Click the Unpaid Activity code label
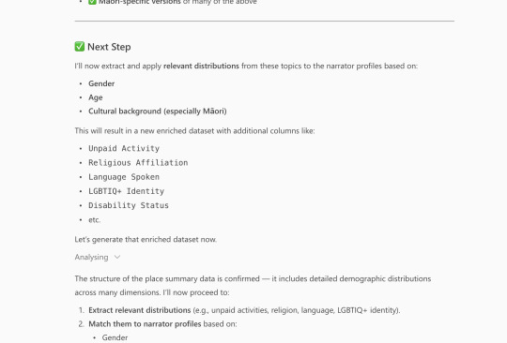 pyautogui.click(x=124, y=148)
